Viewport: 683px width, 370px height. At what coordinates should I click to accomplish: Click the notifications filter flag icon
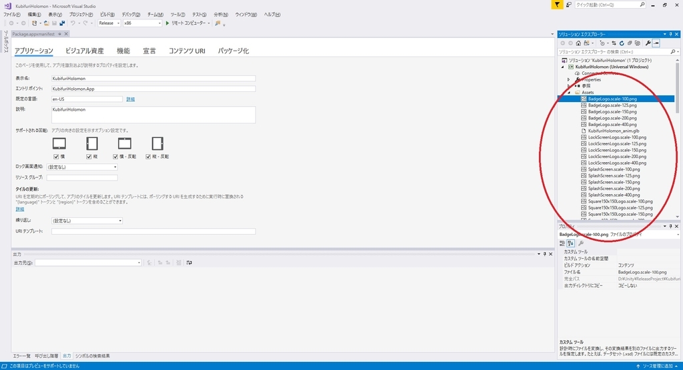tap(557, 5)
